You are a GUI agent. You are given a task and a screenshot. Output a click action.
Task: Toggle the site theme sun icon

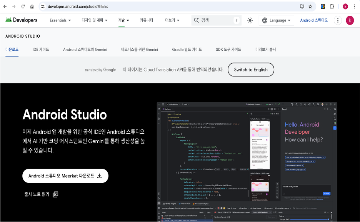[250, 20]
